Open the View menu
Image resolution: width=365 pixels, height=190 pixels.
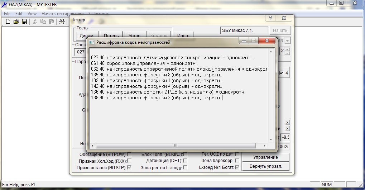[x=32, y=13]
